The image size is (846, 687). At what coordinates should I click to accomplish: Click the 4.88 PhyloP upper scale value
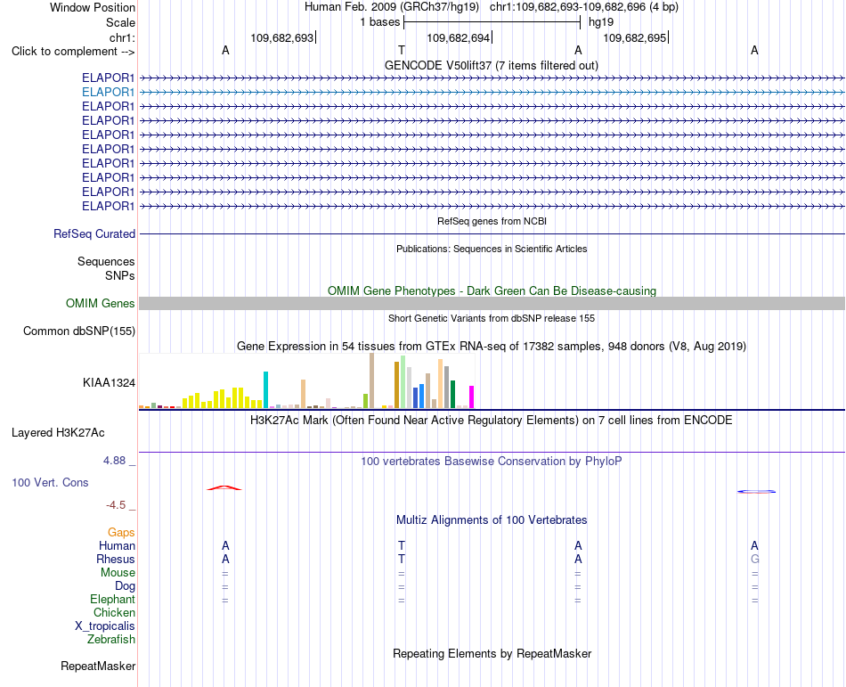coord(114,461)
